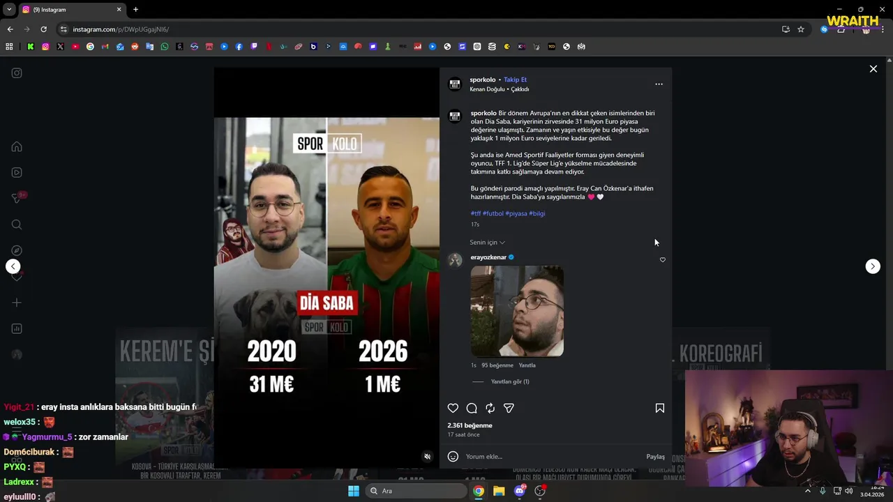Select the (9) Instagram browser tab
893x502 pixels.
tap(71, 10)
